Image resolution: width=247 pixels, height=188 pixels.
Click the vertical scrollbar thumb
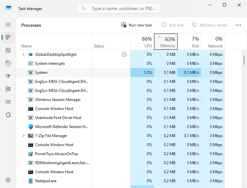(x=244, y=60)
